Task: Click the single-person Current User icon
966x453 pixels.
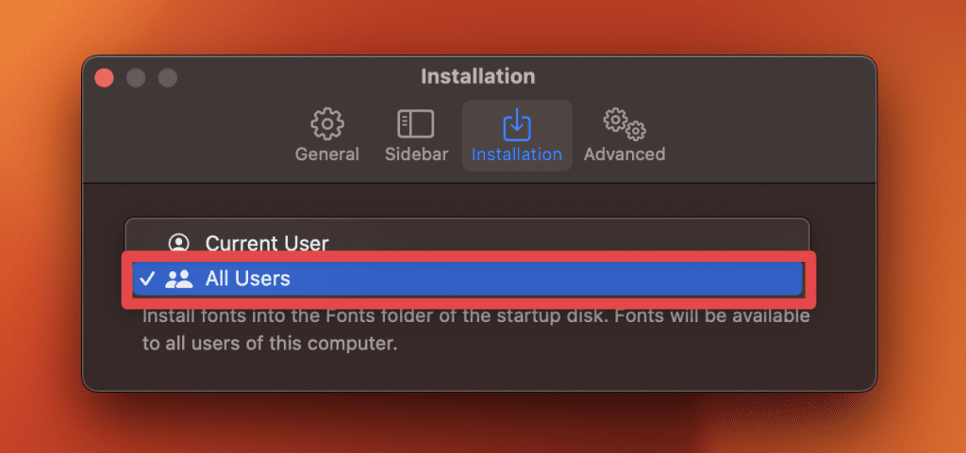Action: [178, 244]
